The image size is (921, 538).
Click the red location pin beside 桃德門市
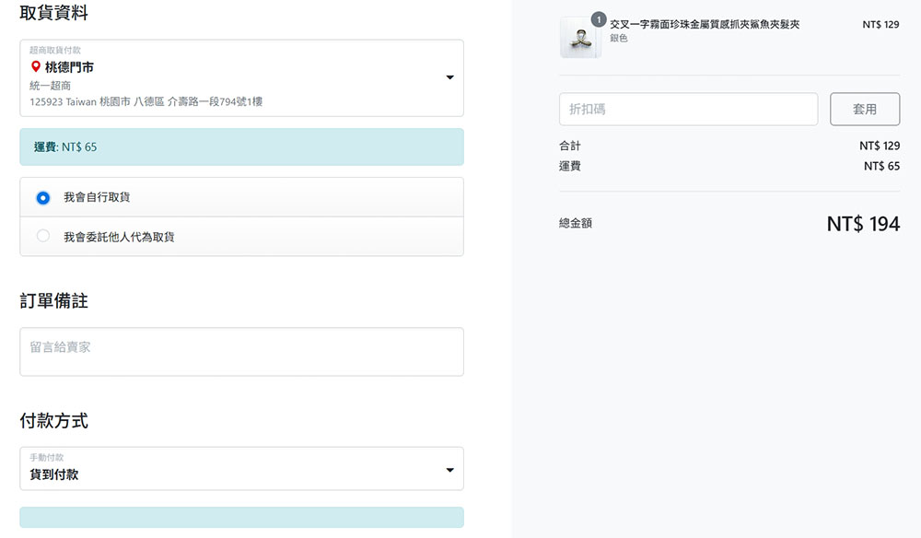coord(36,66)
